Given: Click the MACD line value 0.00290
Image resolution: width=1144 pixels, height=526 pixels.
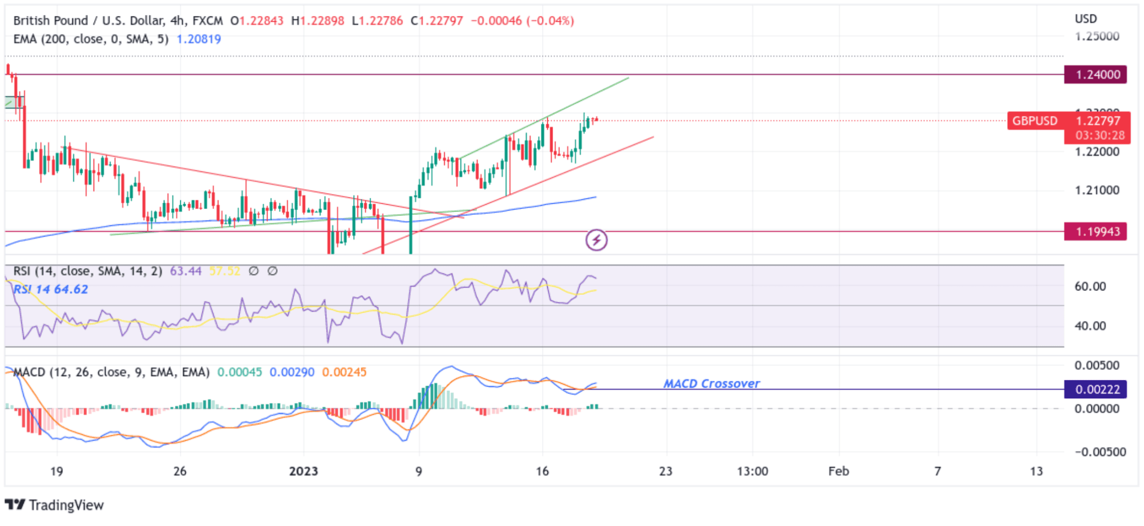Looking at the screenshot, I should pos(292,372).
